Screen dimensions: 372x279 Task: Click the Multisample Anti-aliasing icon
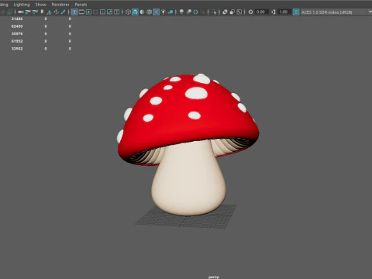tap(195, 12)
